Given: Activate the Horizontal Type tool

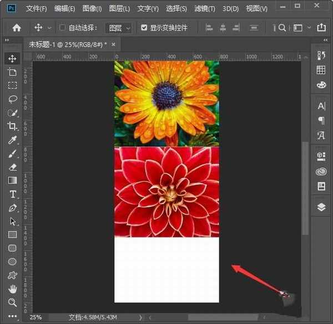Looking at the screenshot, I should [x=12, y=194].
